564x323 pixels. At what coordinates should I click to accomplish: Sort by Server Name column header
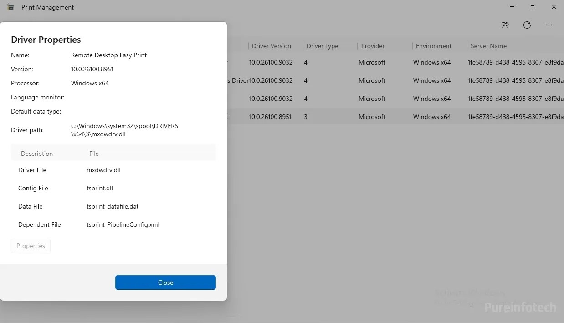coord(488,46)
